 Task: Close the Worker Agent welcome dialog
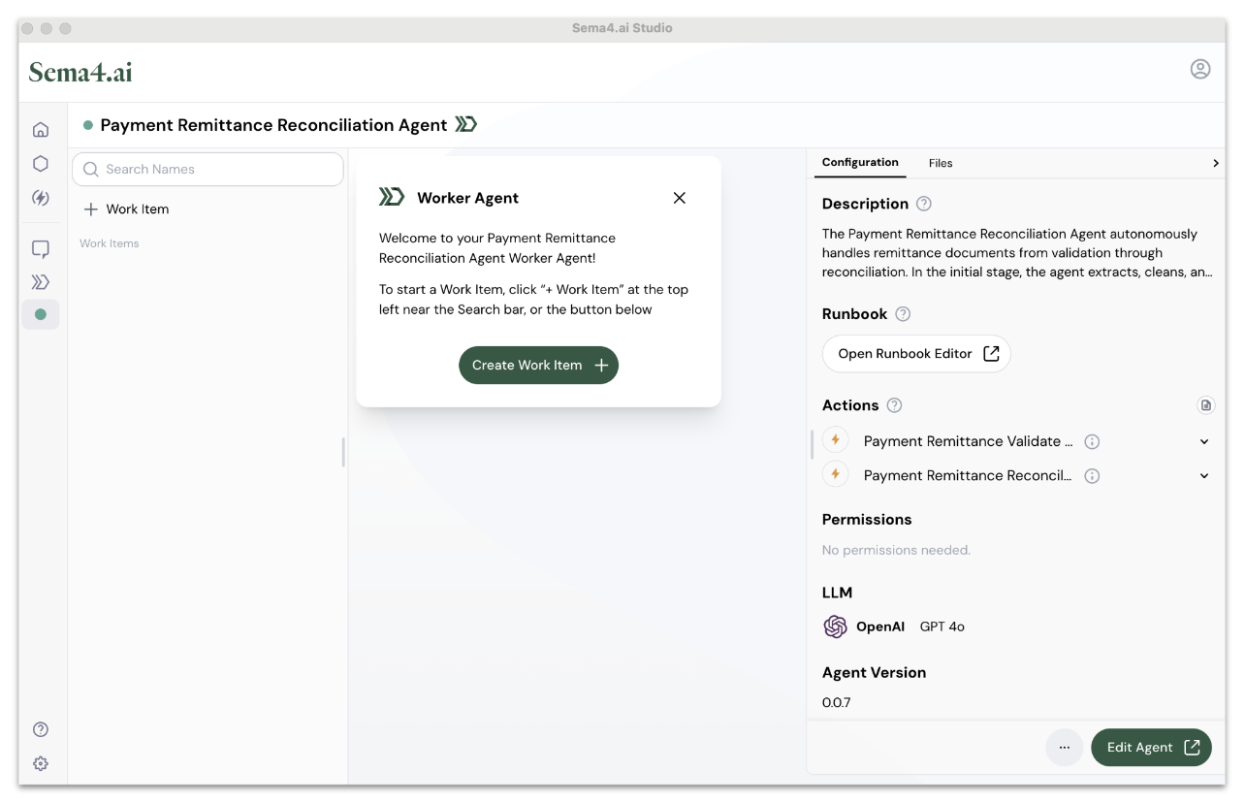pos(679,198)
